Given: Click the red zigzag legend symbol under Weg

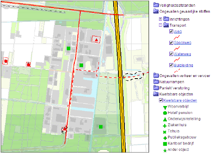Looking at the screenshot, I should pyautogui.click(x=177, y=37).
